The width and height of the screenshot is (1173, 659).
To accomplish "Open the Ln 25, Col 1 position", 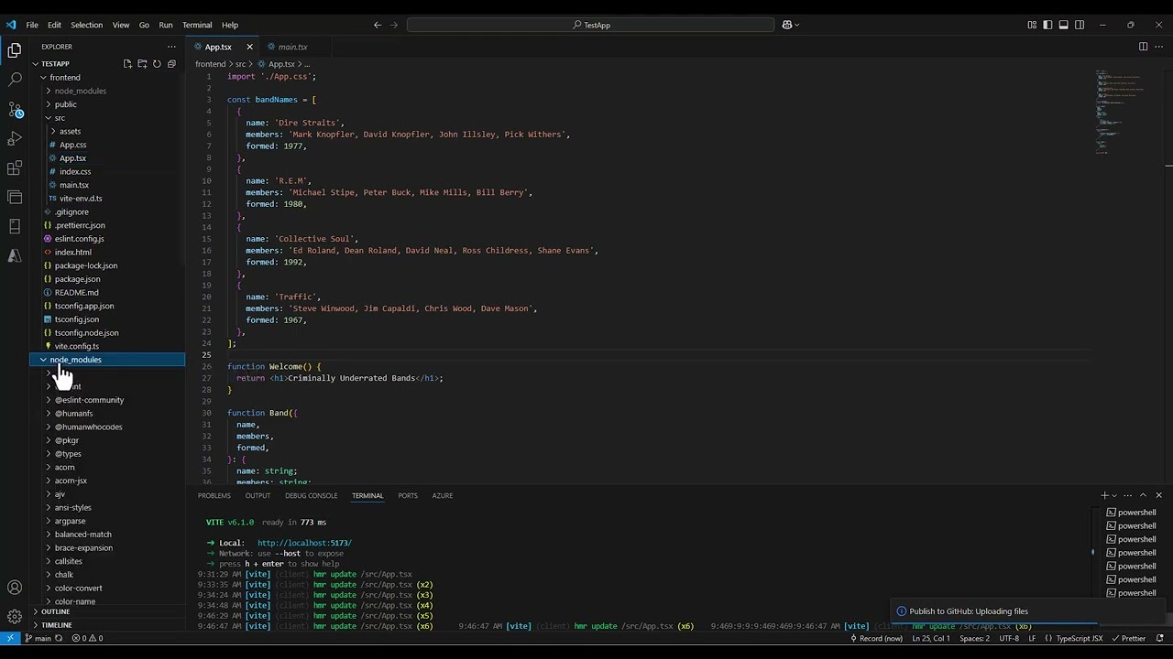I will pyautogui.click(x=931, y=638).
